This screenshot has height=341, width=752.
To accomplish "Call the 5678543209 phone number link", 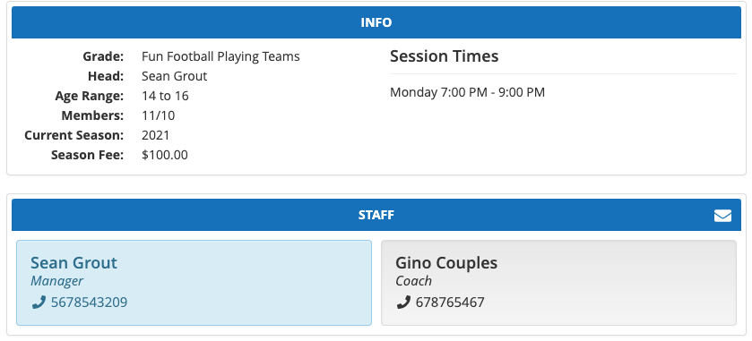I will coord(90,303).
